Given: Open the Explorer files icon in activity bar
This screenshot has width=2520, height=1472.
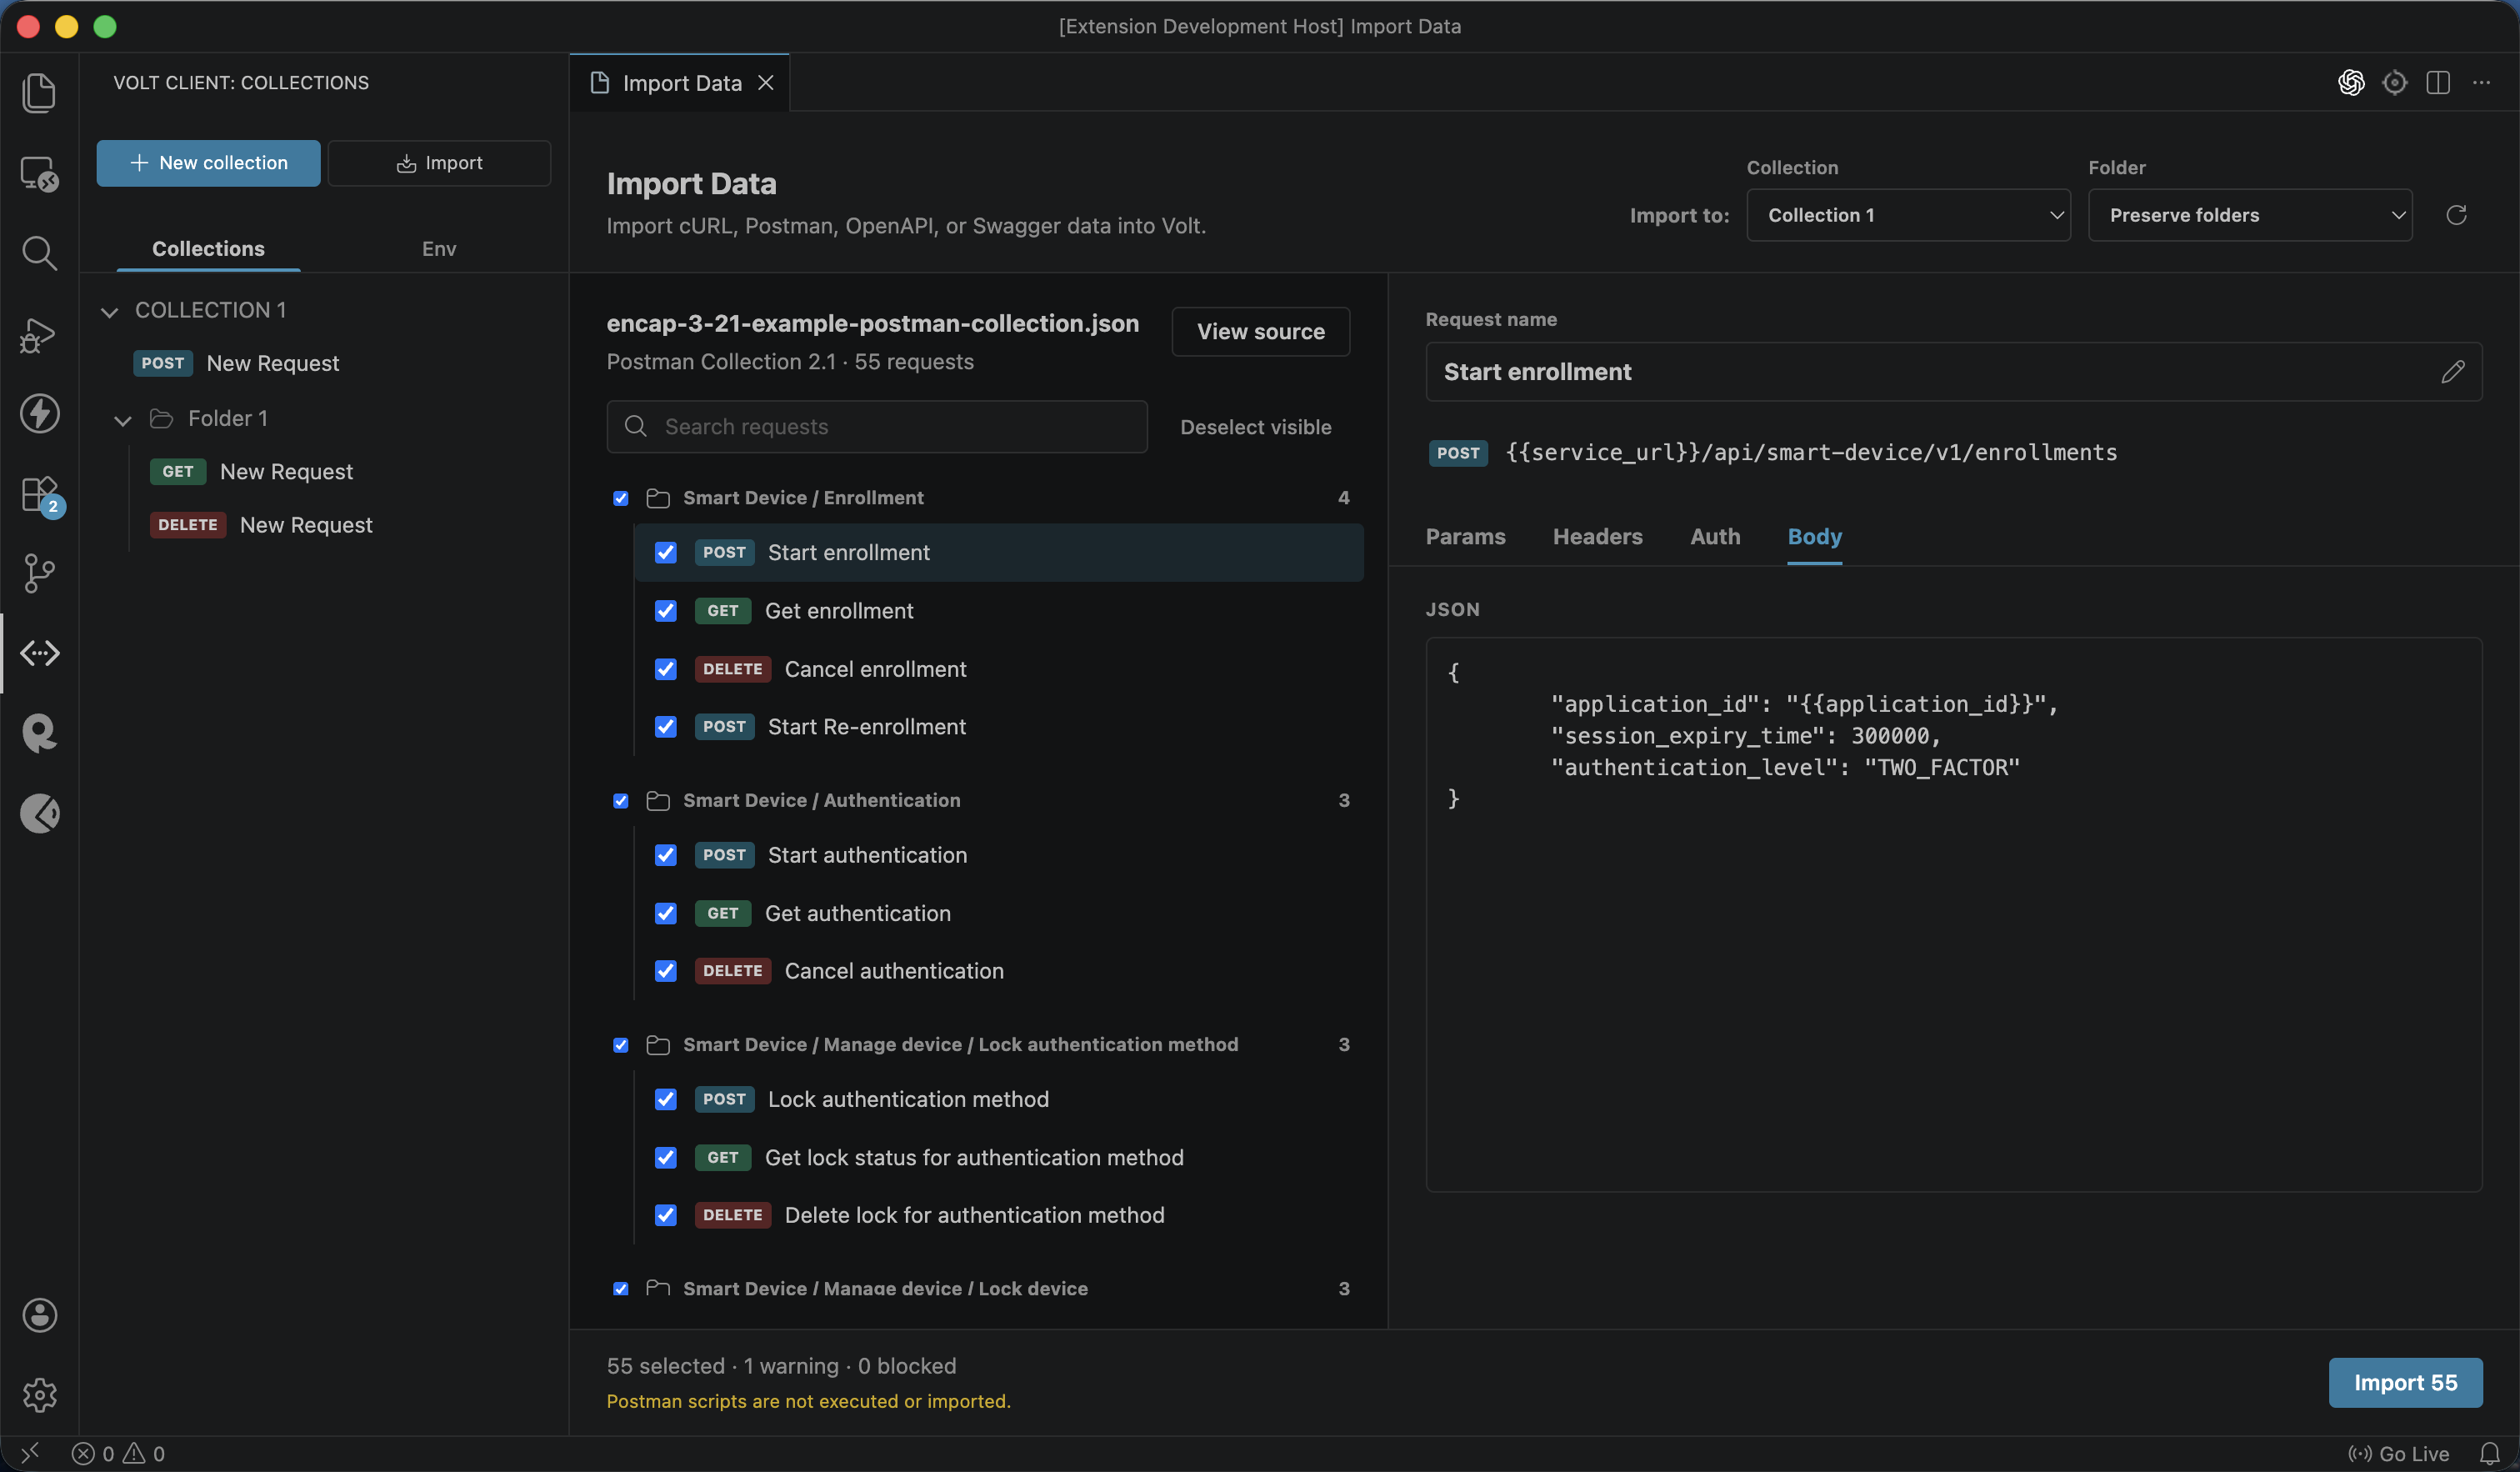Looking at the screenshot, I should coord(39,92).
